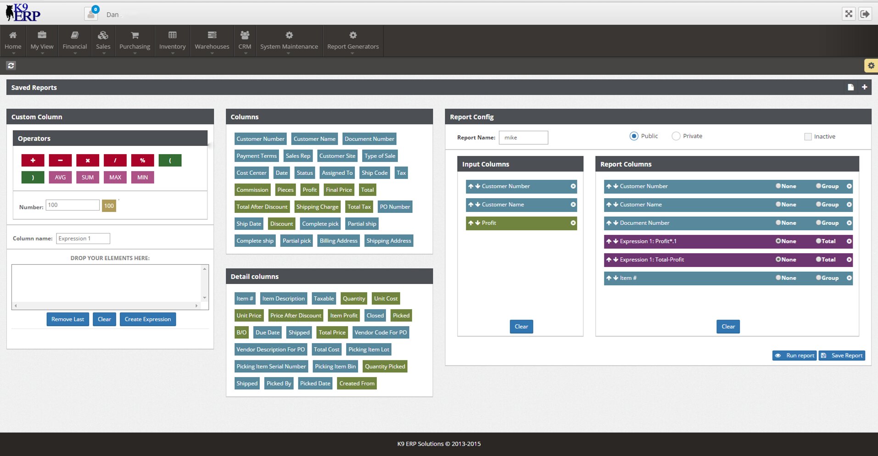This screenshot has height=456, width=878.
Task: Open the yellow settings gear icon
Action: point(871,66)
